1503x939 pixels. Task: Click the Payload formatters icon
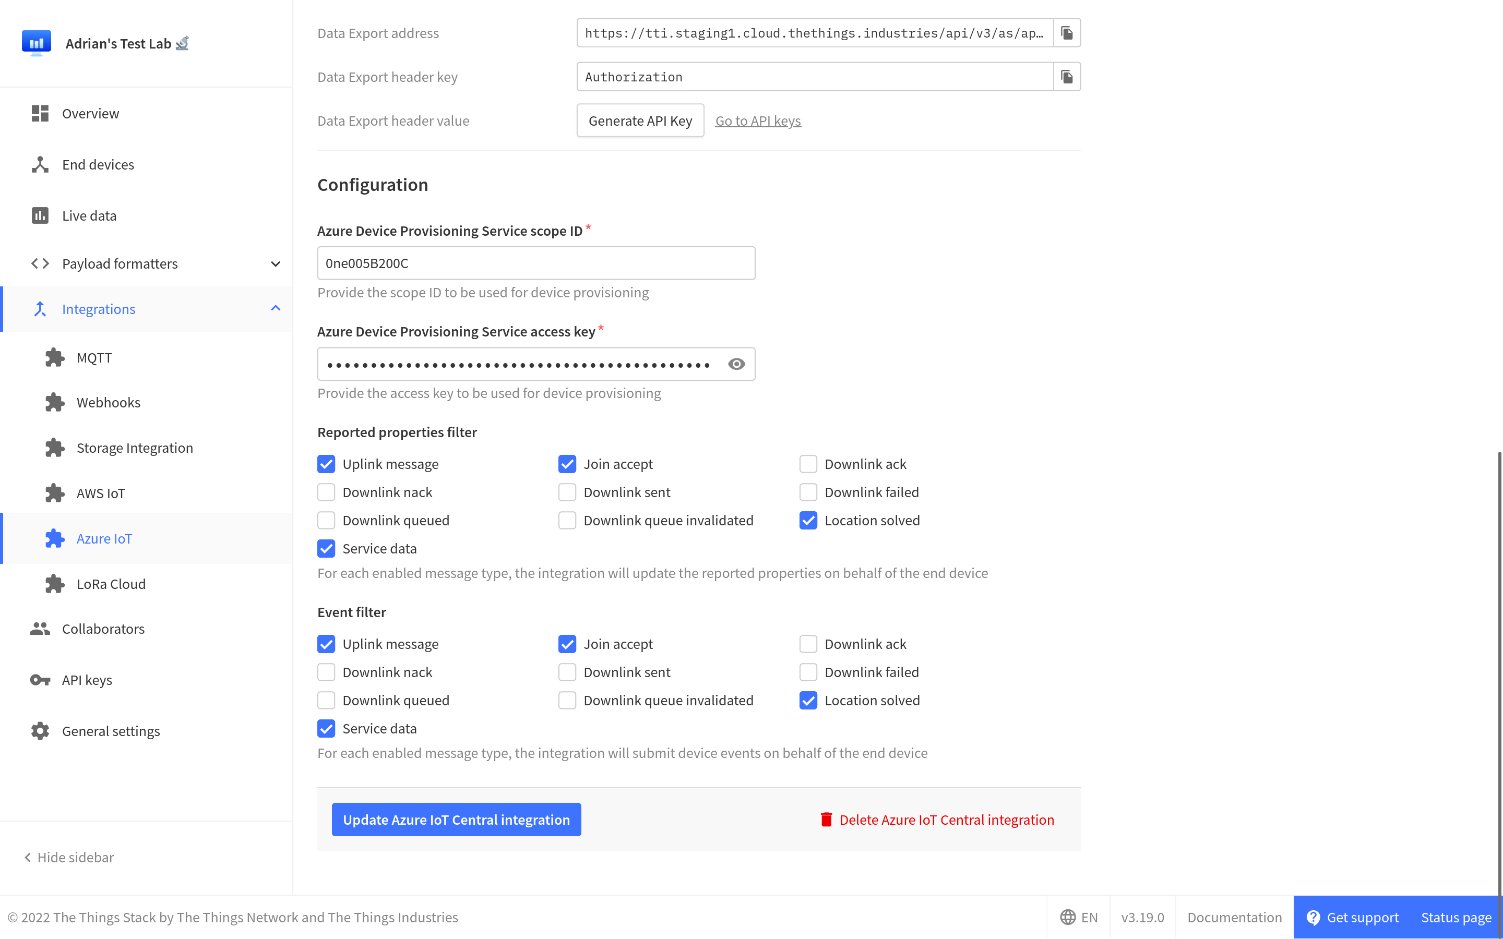tap(40, 263)
